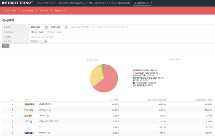The width and height of the screenshot is (215, 137).
Task: Click the 기간끝(2023-10-26/B) column header
Action: click(204, 100)
